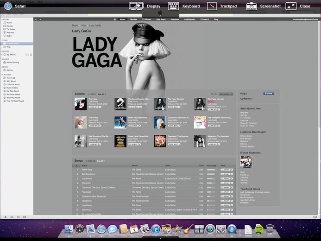Switch to the Podcasts store tab
The image size is (321, 241).
pos(175,19)
